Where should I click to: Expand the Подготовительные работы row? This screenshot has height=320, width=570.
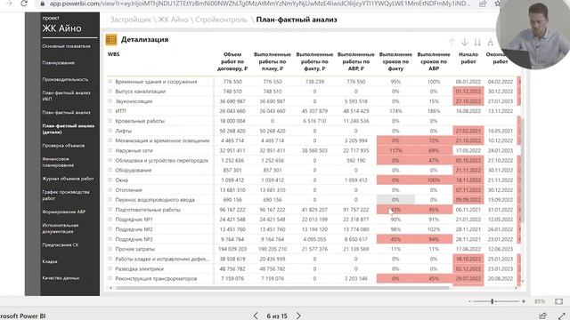click(110, 210)
